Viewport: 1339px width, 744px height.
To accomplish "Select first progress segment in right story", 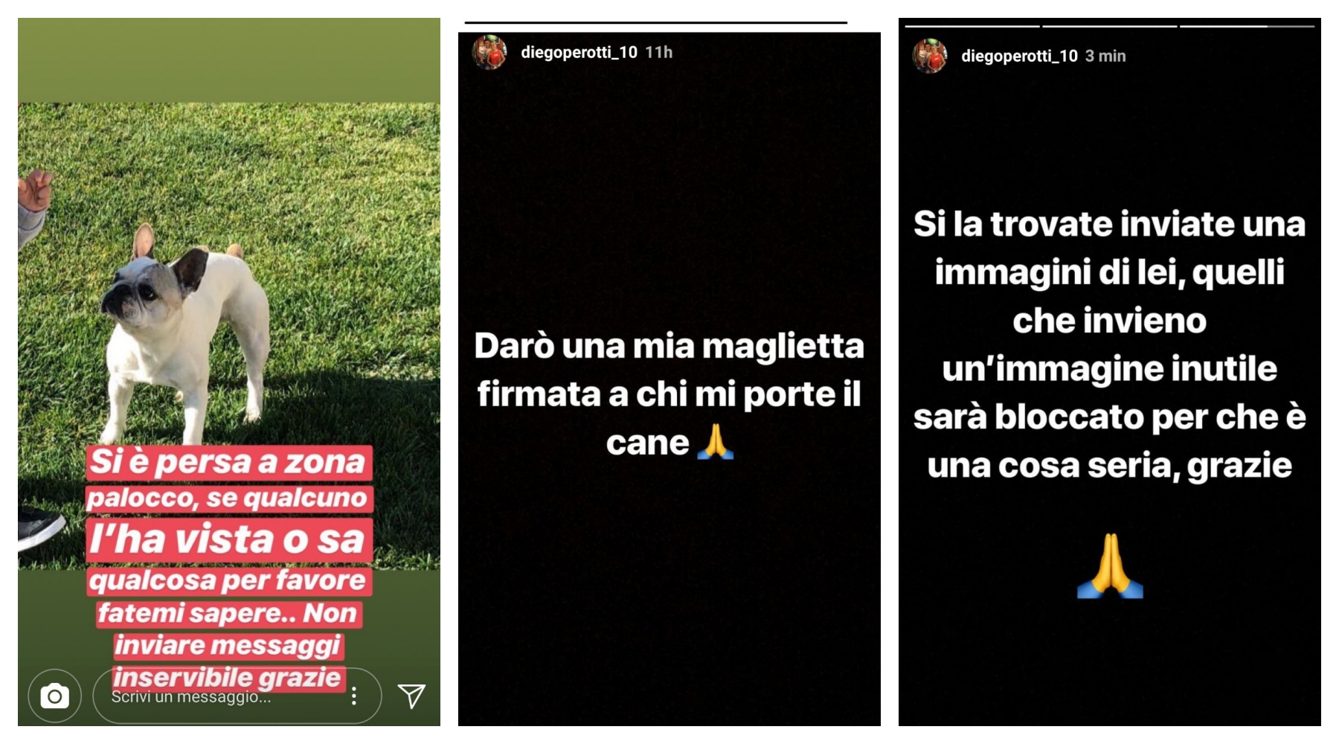I will pos(972,27).
